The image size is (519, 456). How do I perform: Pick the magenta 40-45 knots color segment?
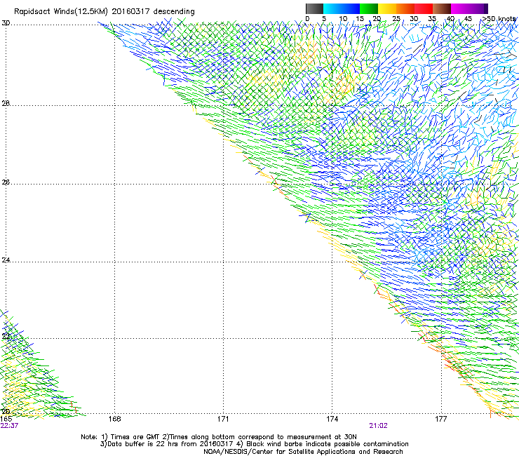[460, 8]
